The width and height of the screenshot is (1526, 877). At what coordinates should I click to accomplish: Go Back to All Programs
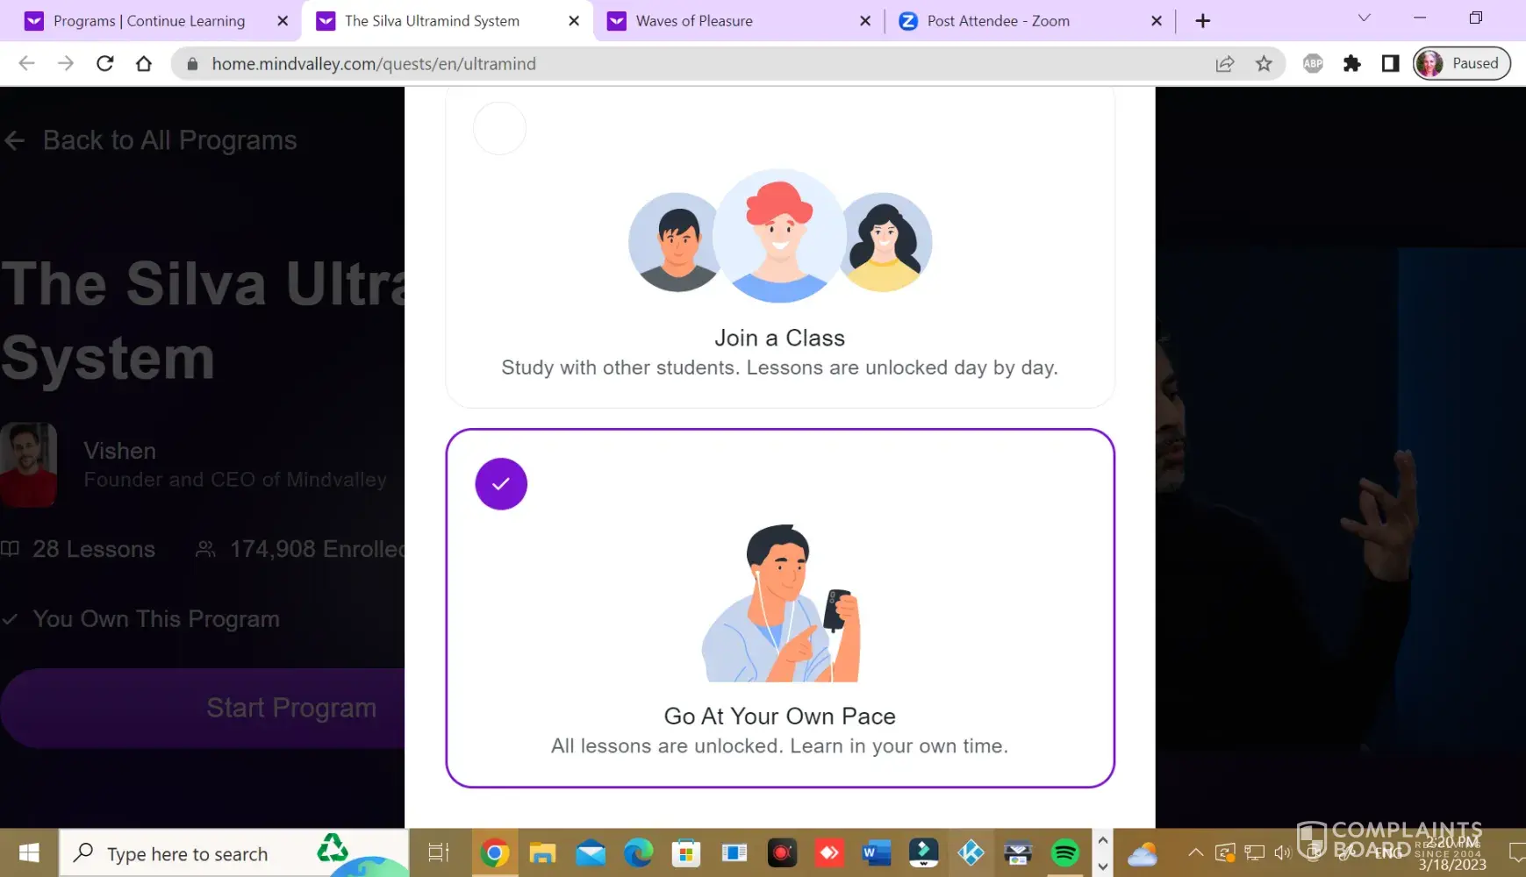(150, 140)
